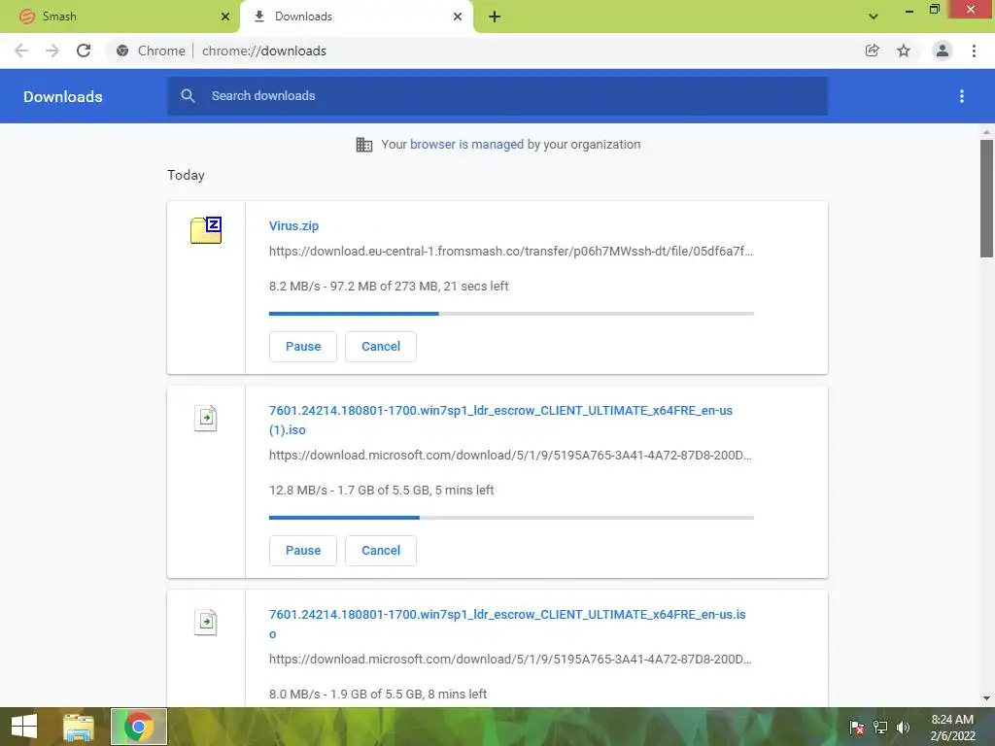This screenshot has width=995, height=746.
Task: Open Chrome's three-dot customize menu
Action: (x=974, y=51)
